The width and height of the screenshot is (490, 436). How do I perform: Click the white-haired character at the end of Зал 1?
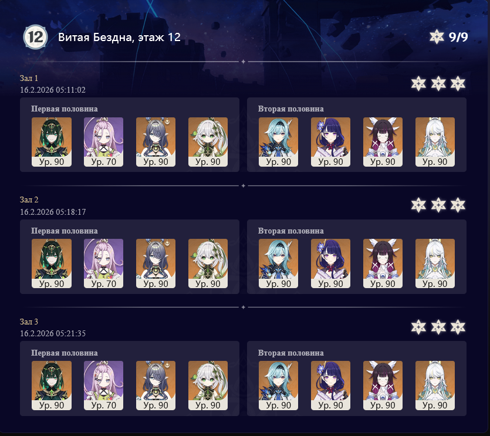click(435, 142)
